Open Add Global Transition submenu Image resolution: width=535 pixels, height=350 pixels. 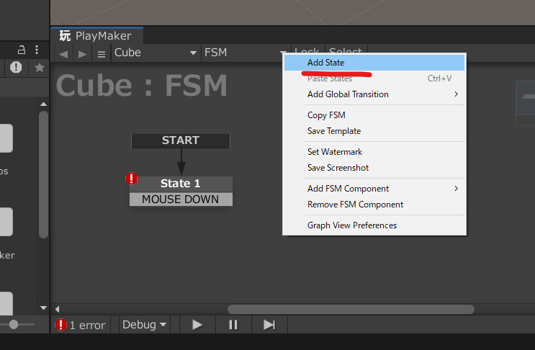(374, 94)
